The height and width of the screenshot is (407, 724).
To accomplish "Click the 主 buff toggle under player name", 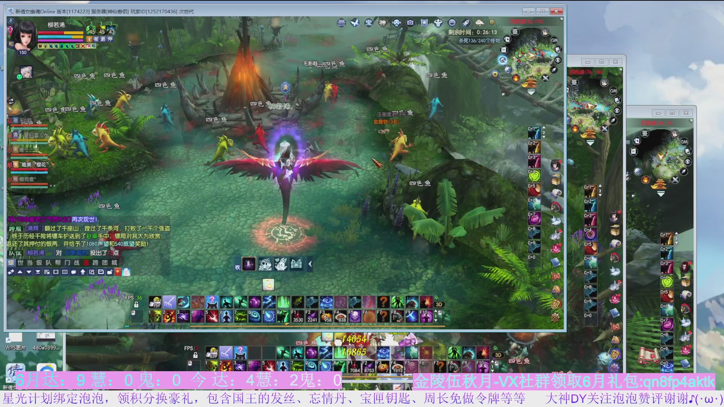I will [x=89, y=39].
